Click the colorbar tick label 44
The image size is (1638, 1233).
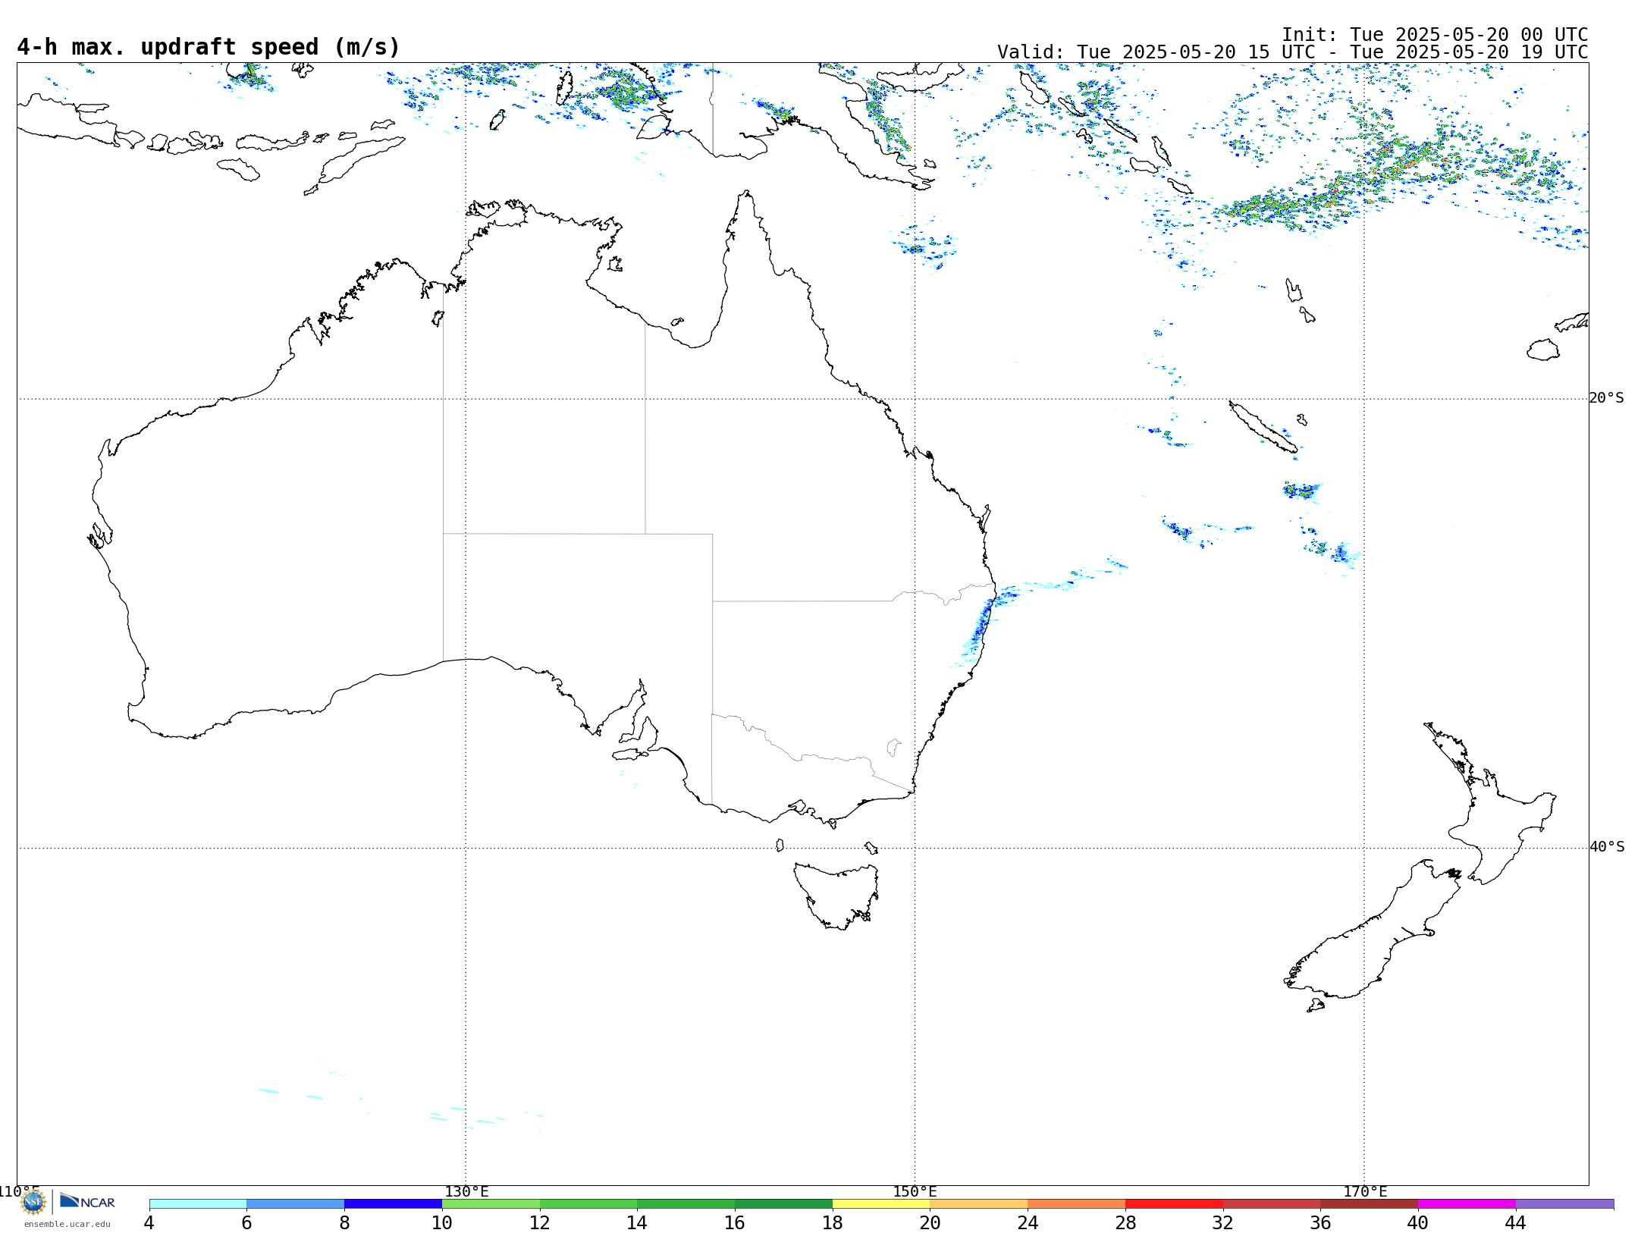click(x=1515, y=1222)
